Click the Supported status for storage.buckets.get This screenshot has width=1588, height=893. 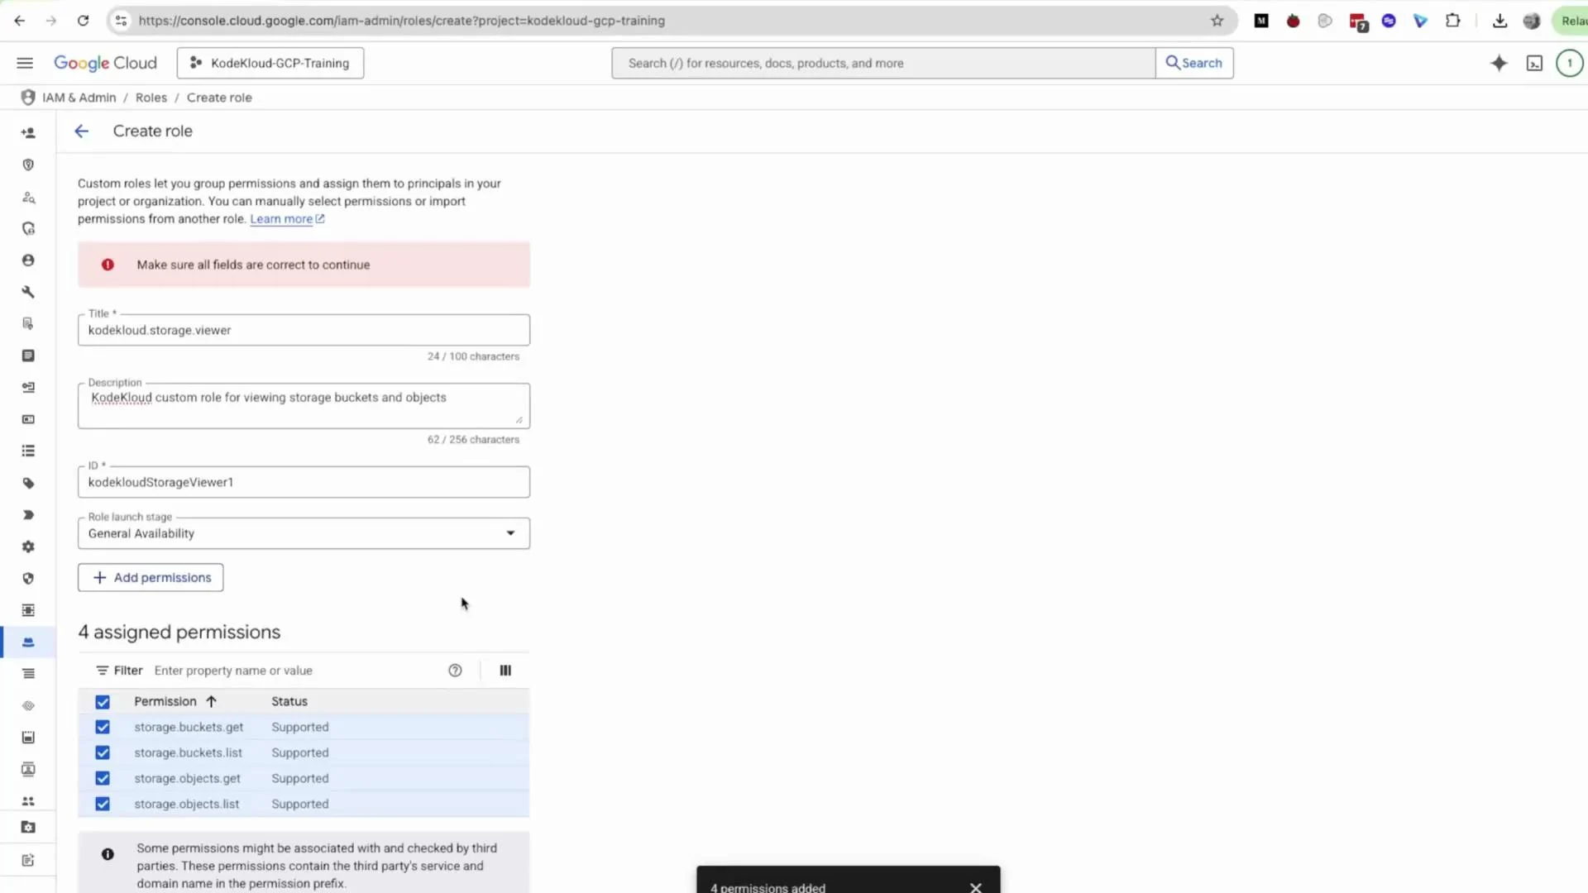tap(300, 727)
